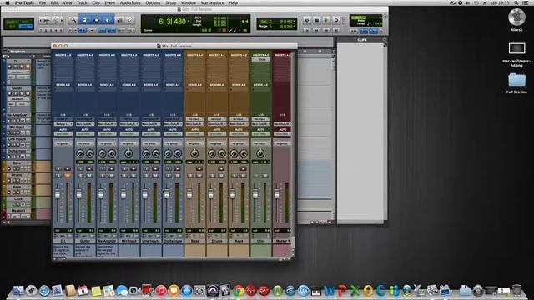Screen dimensions: 534x300
Task: Open Finder from the Dock
Action: pyautogui.click(x=18, y=290)
